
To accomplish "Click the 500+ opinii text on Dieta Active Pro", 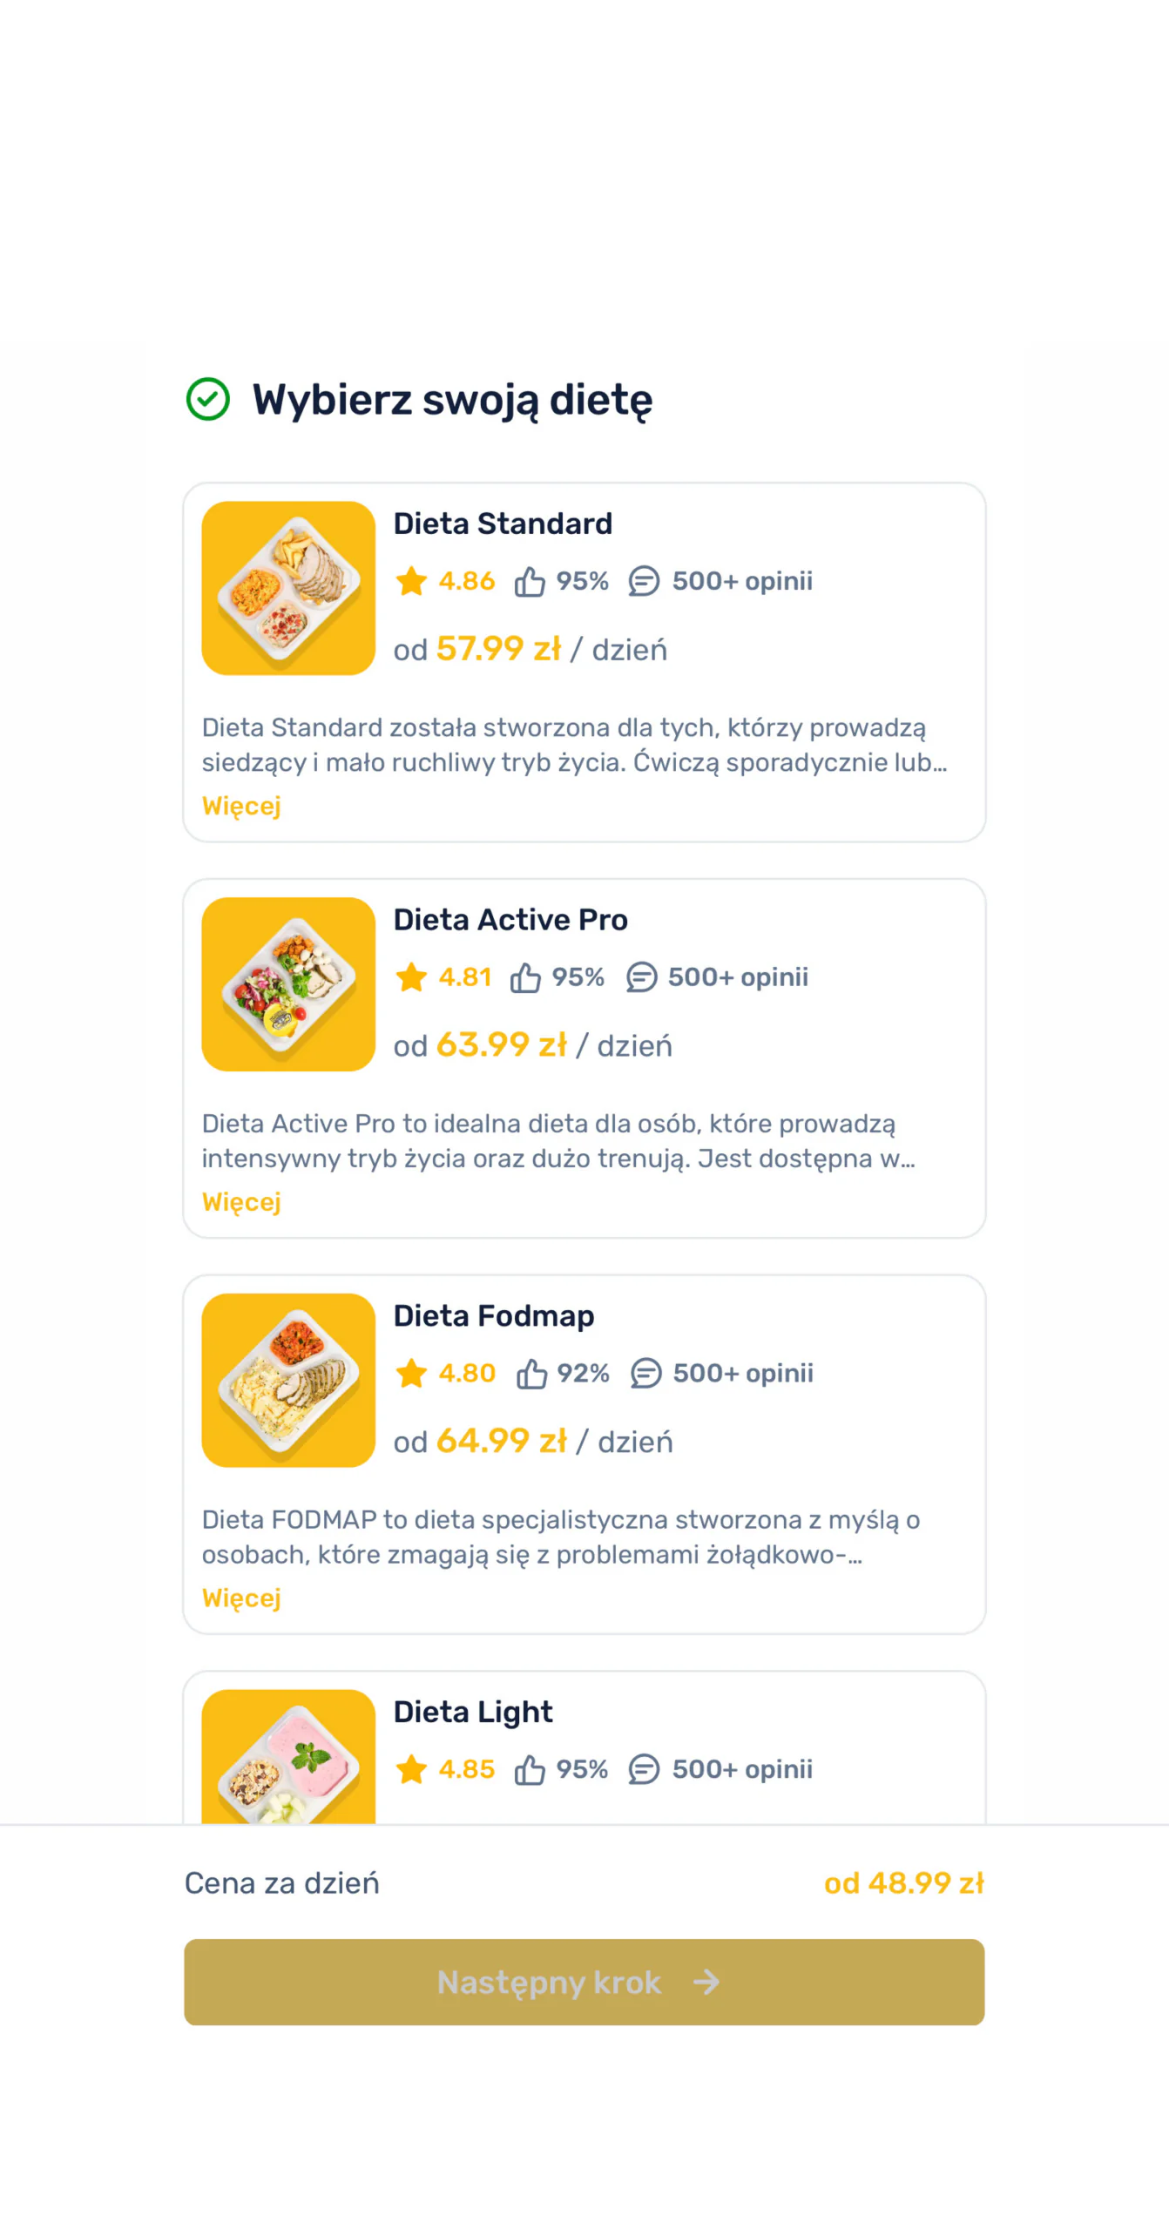I will pos(738,977).
